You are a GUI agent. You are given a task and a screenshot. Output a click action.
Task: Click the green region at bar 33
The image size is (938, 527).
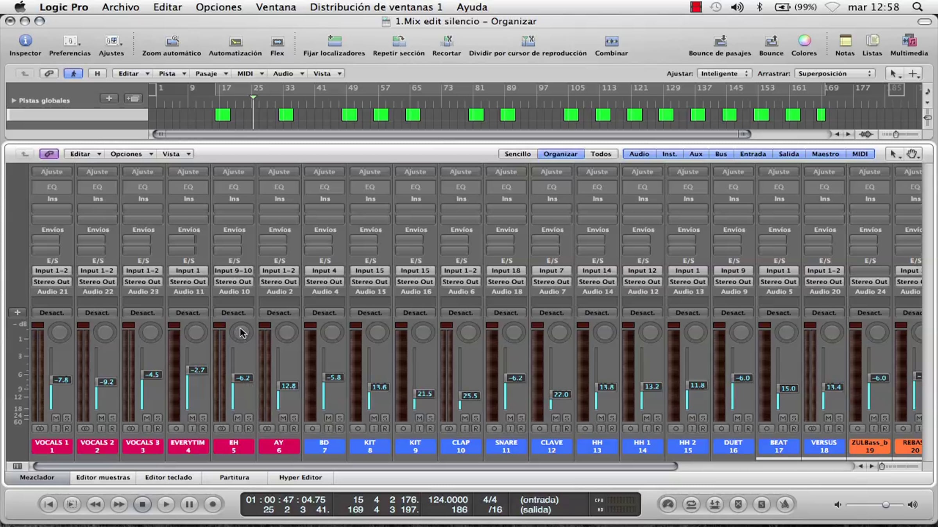pos(286,115)
